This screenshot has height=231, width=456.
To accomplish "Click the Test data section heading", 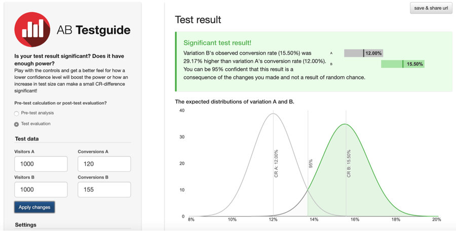I will [27, 138].
